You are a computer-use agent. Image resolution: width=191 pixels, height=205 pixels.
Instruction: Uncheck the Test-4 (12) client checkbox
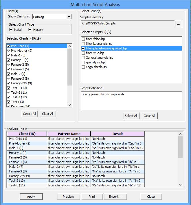click(9, 97)
